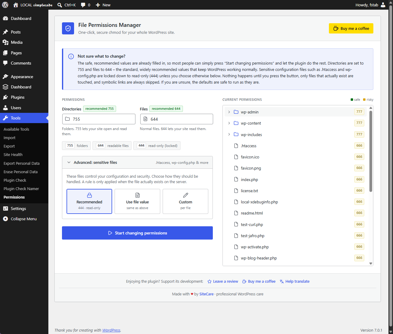Click the wp-content folder icon
The image size is (393, 334).
[236, 123]
